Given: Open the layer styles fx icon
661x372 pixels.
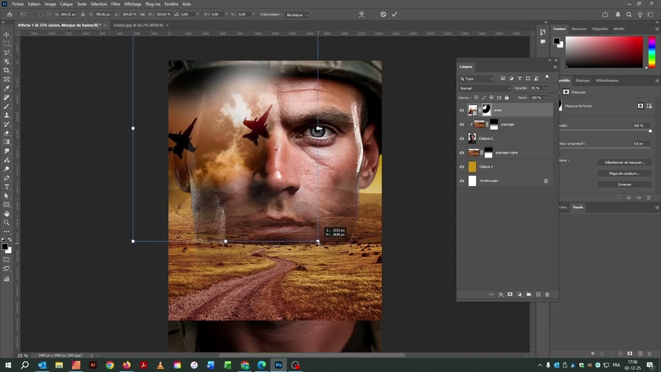Looking at the screenshot, I should pos(500,295).
